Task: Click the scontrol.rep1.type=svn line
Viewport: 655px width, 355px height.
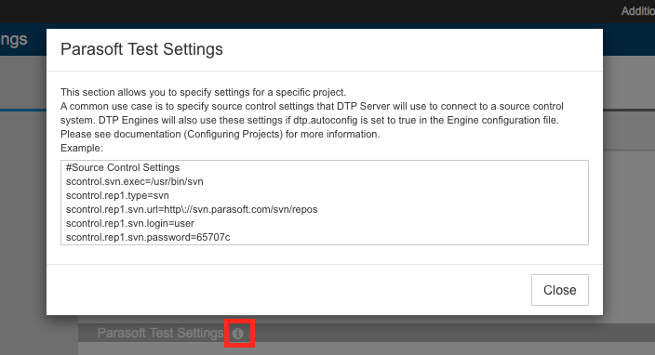Action: [117, 195]
